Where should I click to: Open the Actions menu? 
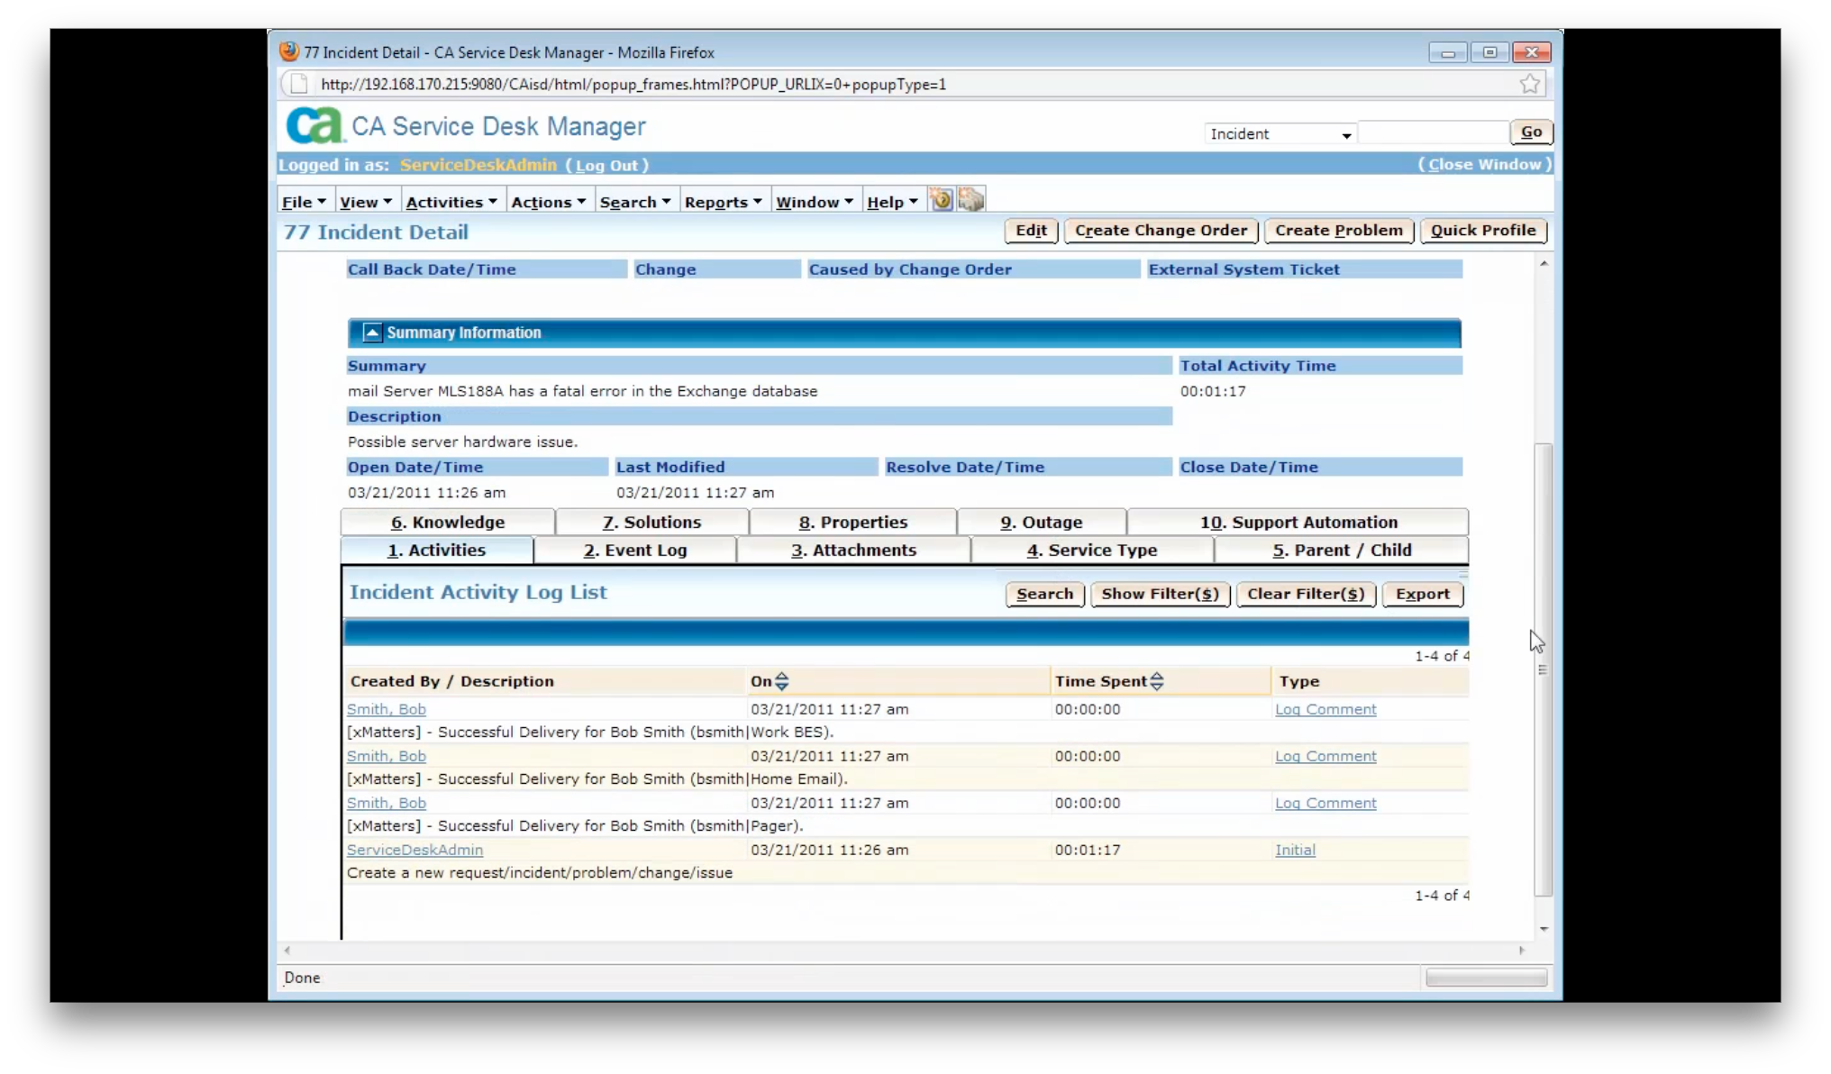point(549,202)
